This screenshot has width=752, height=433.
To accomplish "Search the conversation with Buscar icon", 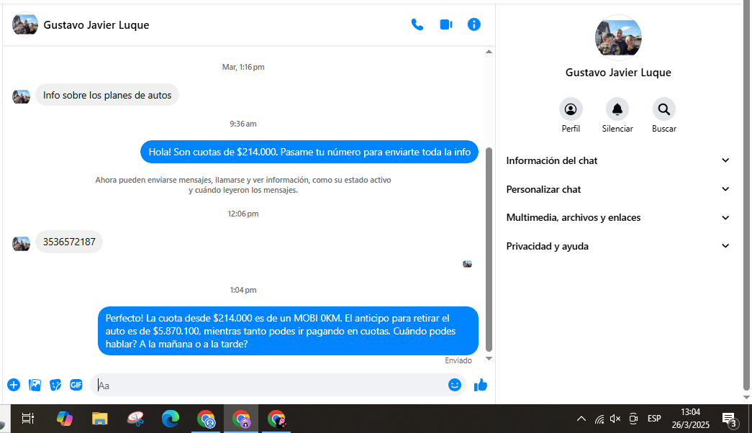I will (664, 109).
